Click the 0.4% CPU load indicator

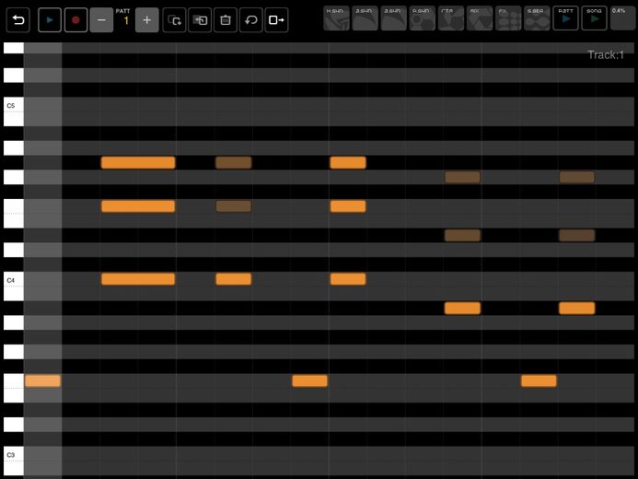click(623, 18)
